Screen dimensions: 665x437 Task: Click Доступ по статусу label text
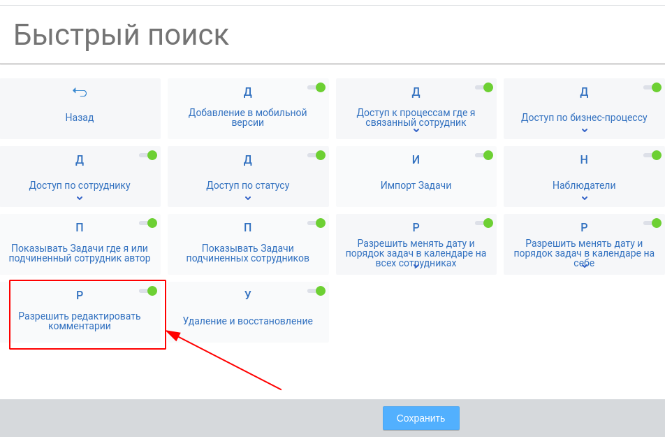click(x=248, y=185)
